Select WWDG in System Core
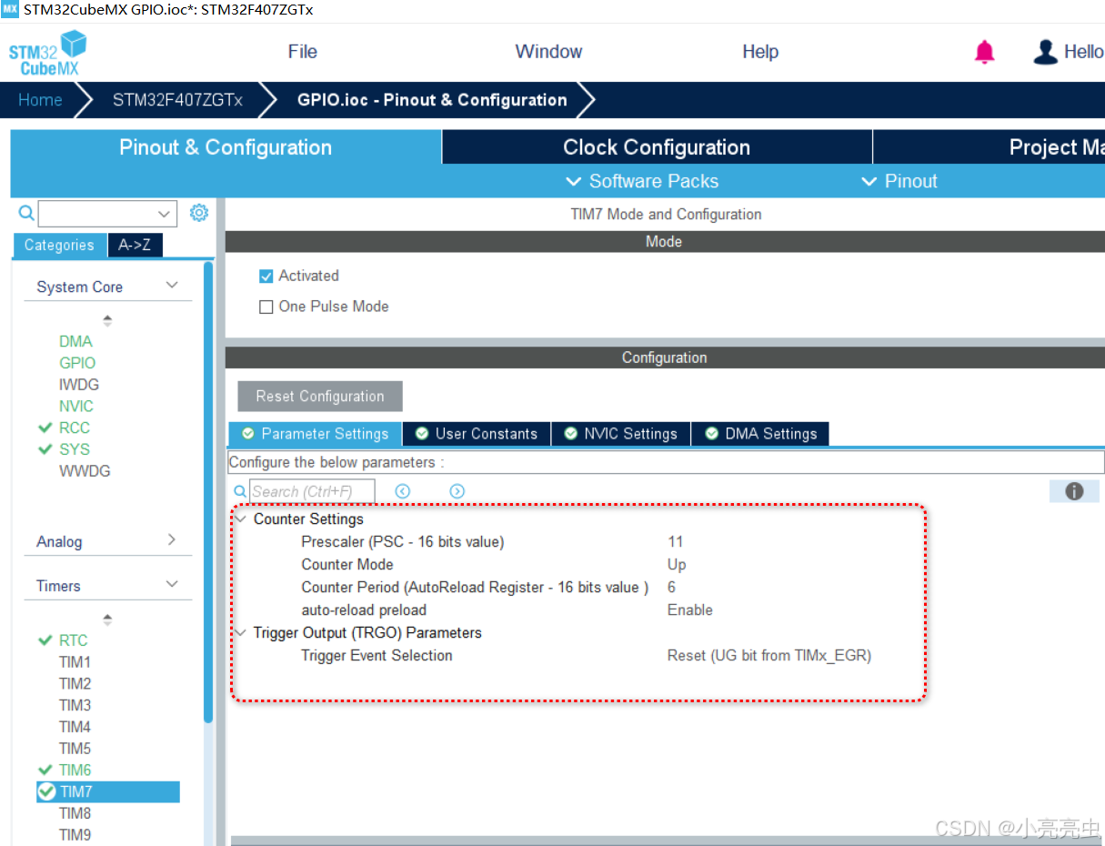Screen dimensions: 1105x846 tap(85, 471)
